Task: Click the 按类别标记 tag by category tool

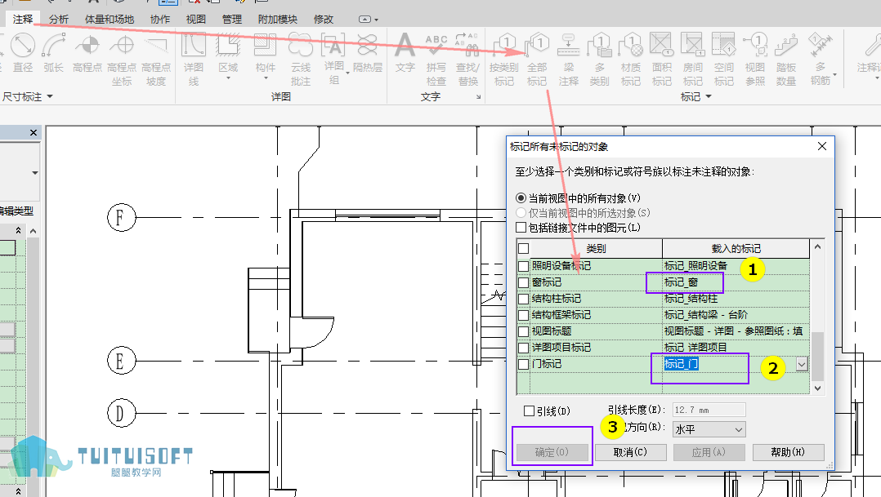Action: point(504,59)
